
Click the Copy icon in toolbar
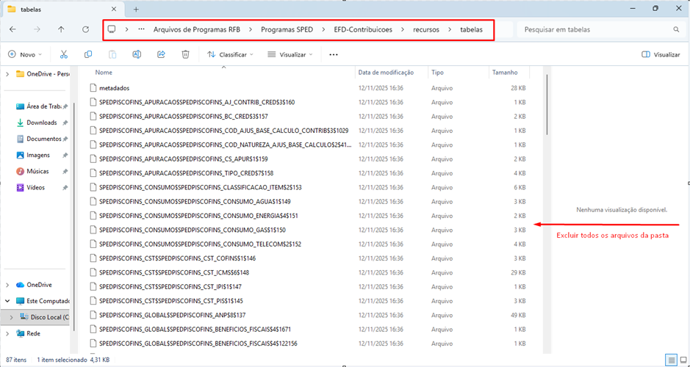pos(88,54)
